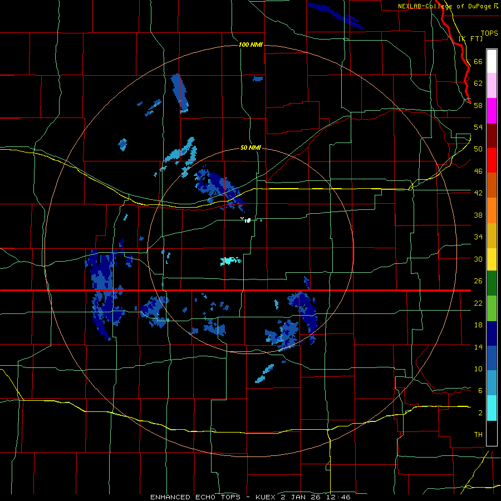Viewport: 501px width, 501px height.
Task: Pick the gold legend swatch near 34
Action: click(x=492, y=235)
